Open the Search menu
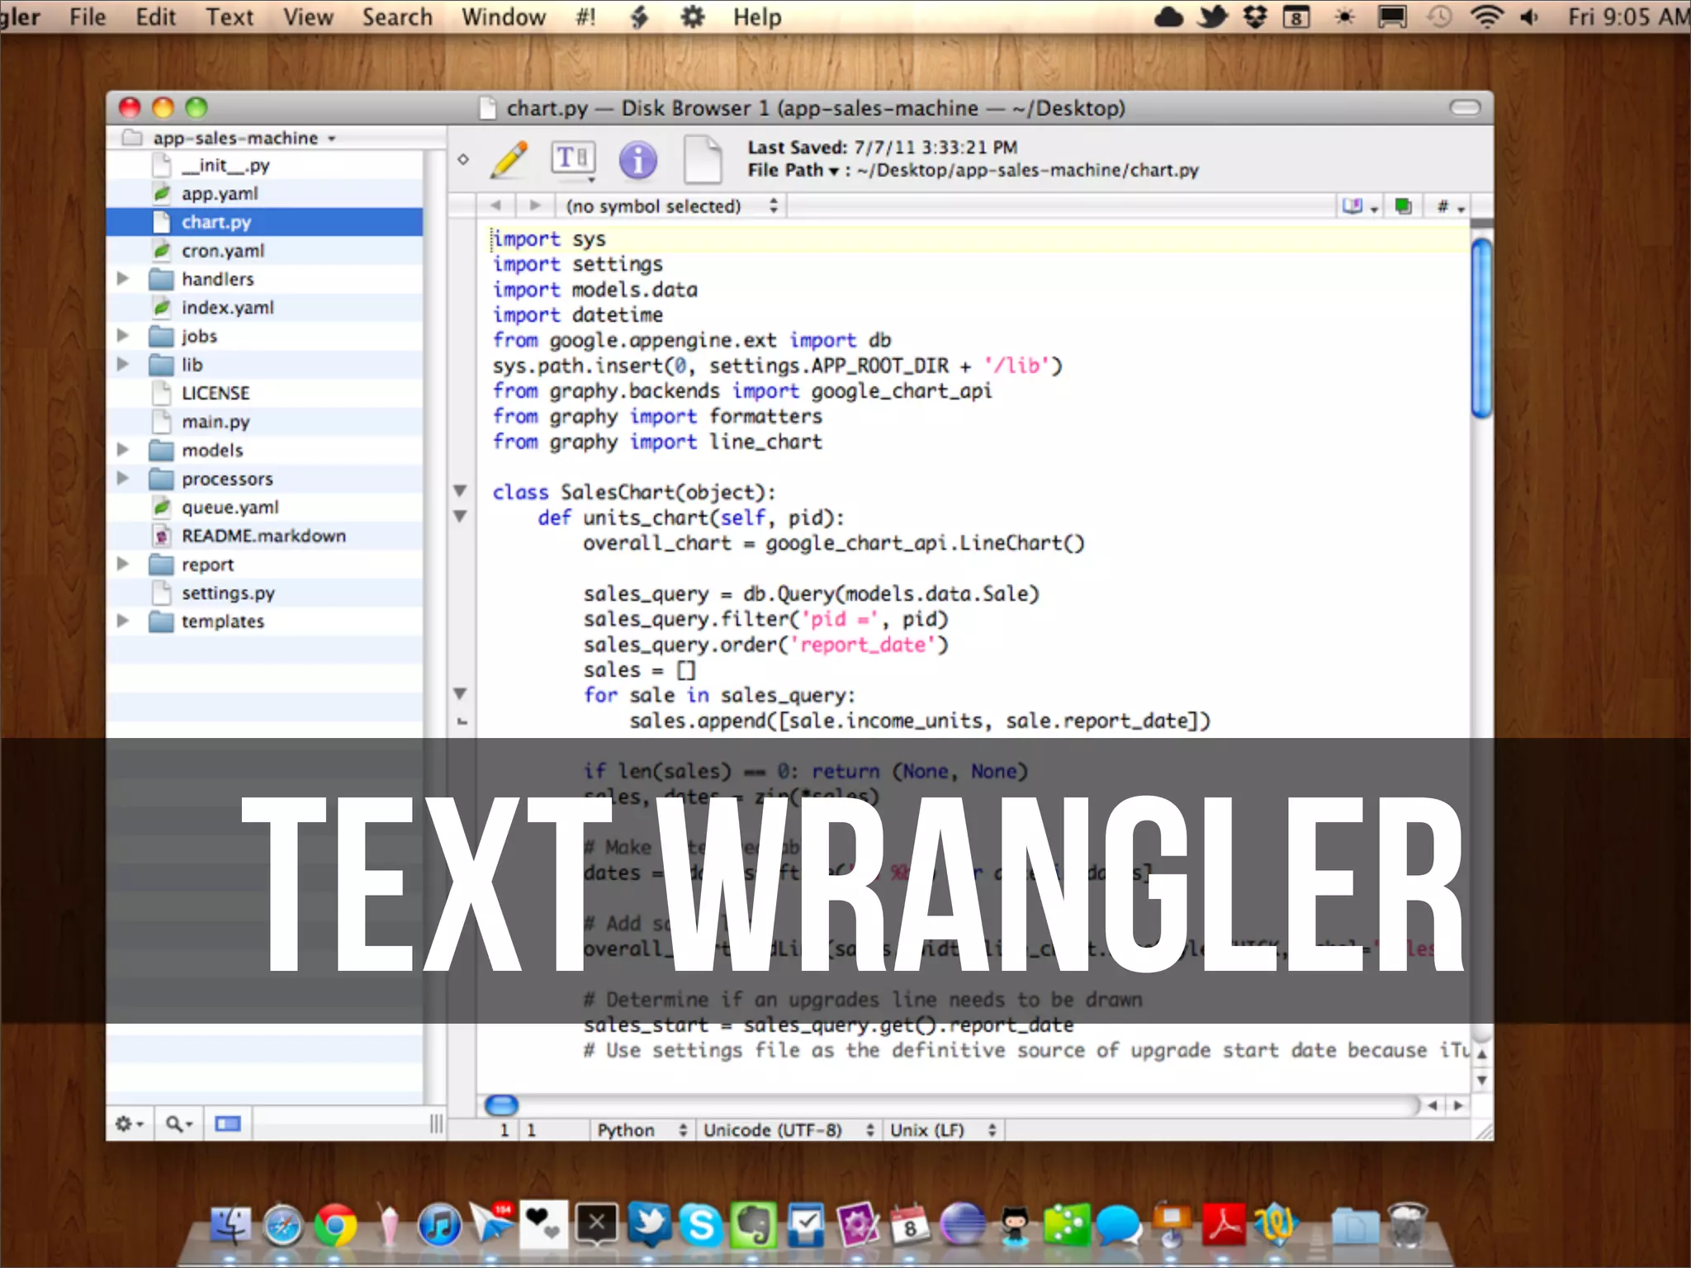The width and height of the screenshot is (1691, 1268). tap(397, 17)
